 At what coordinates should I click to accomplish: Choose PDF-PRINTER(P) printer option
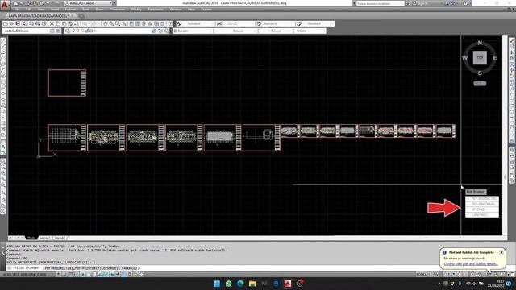tap(482, 204)
